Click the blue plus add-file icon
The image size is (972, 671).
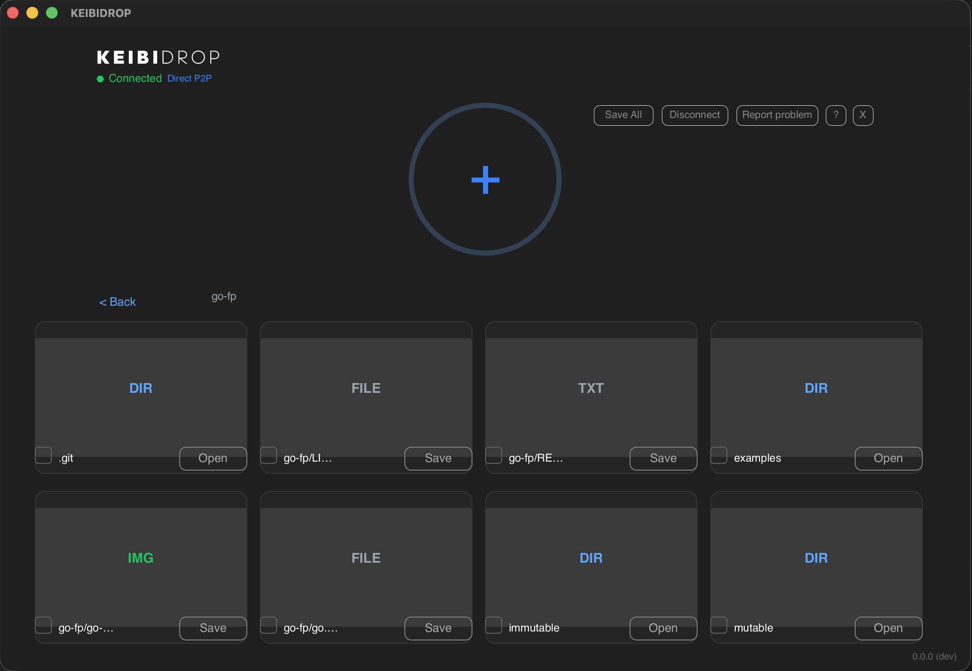(485, 180)
